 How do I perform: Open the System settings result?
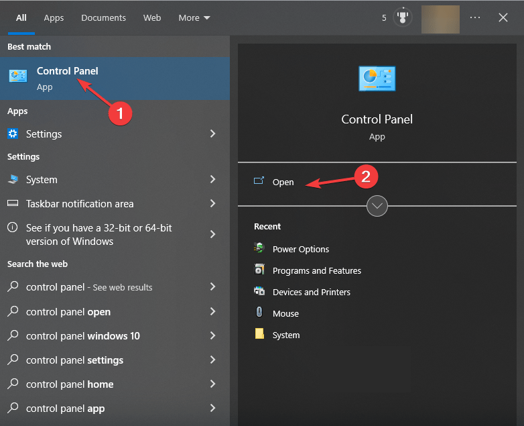(115, 180)
